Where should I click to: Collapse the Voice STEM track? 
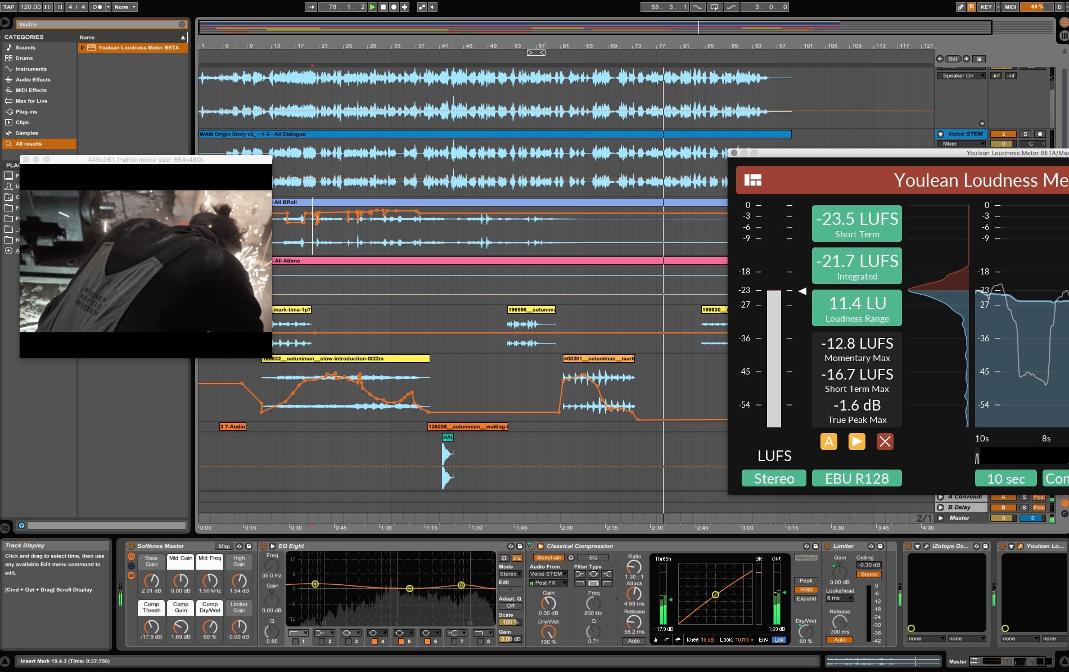[x=940, y=134]
